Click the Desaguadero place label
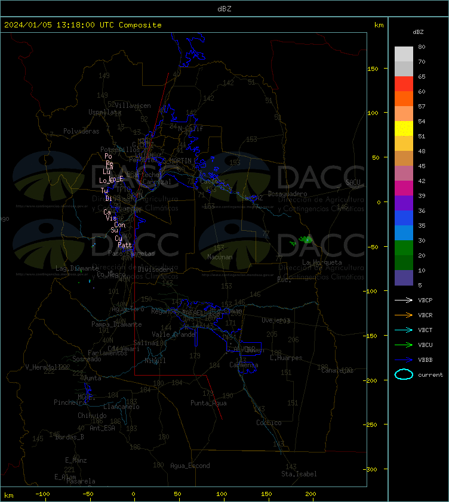Image resolution: width=449 pixels, height=502 pixels. 287,194
